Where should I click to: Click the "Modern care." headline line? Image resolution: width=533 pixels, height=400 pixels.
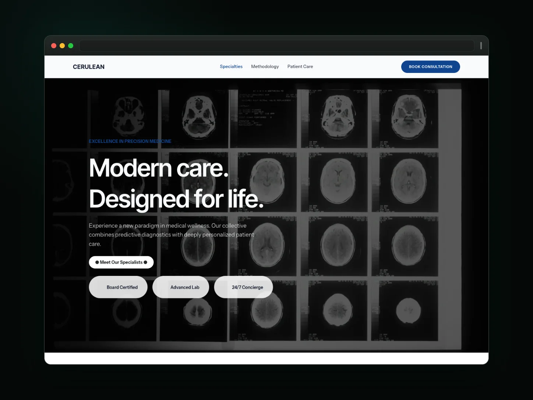tap(159, 168)
